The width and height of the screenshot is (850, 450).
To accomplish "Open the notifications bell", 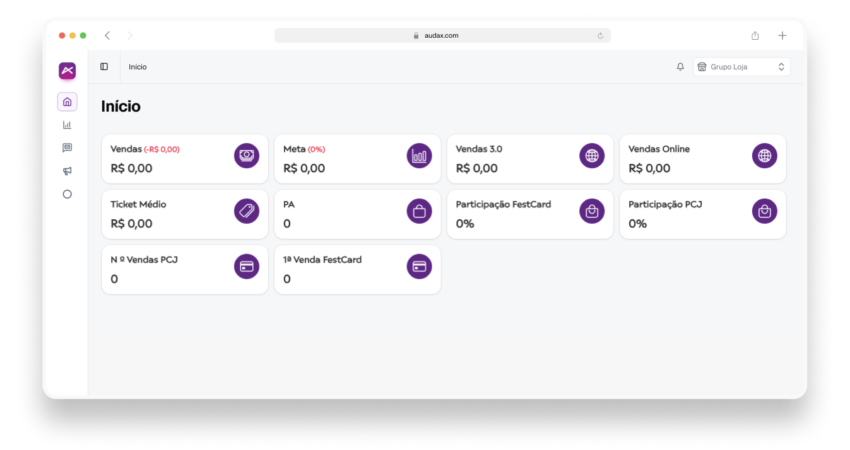I will pyautogui.click(x=680, y=67).
